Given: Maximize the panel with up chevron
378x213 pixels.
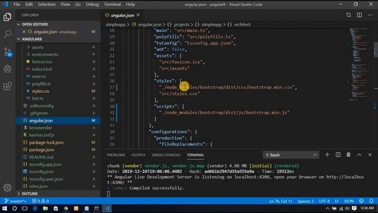Looking at the screenshot, I should 359,154.
